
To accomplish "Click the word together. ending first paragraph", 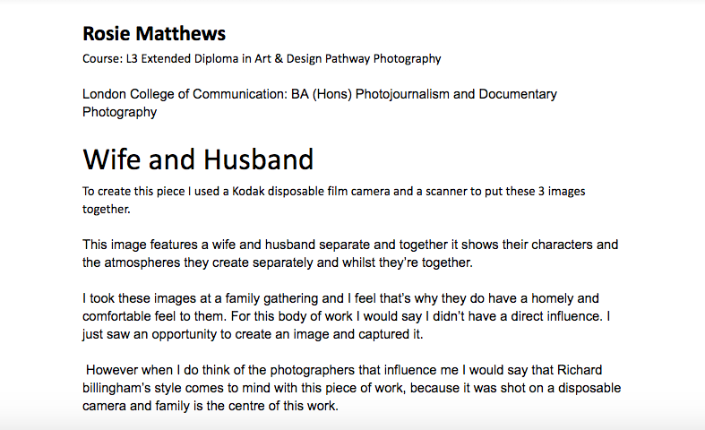I will pos(106,210).
